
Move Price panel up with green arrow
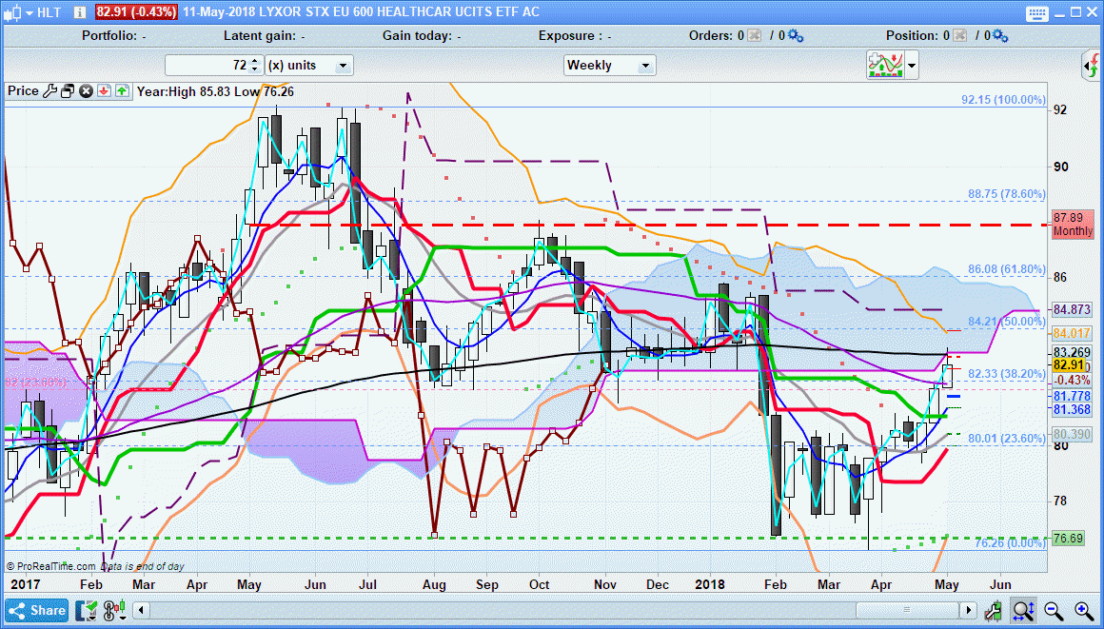click(x=122, y=90)
